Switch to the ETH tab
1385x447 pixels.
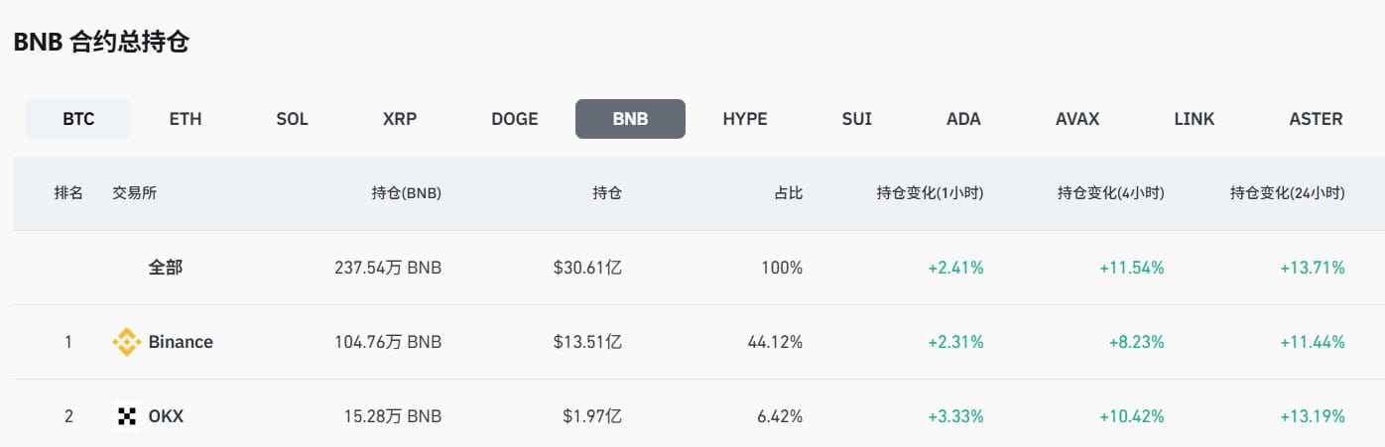coord(186,119)
